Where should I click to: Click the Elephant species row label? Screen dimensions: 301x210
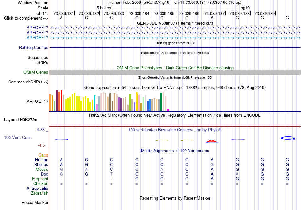click(40, 179)
